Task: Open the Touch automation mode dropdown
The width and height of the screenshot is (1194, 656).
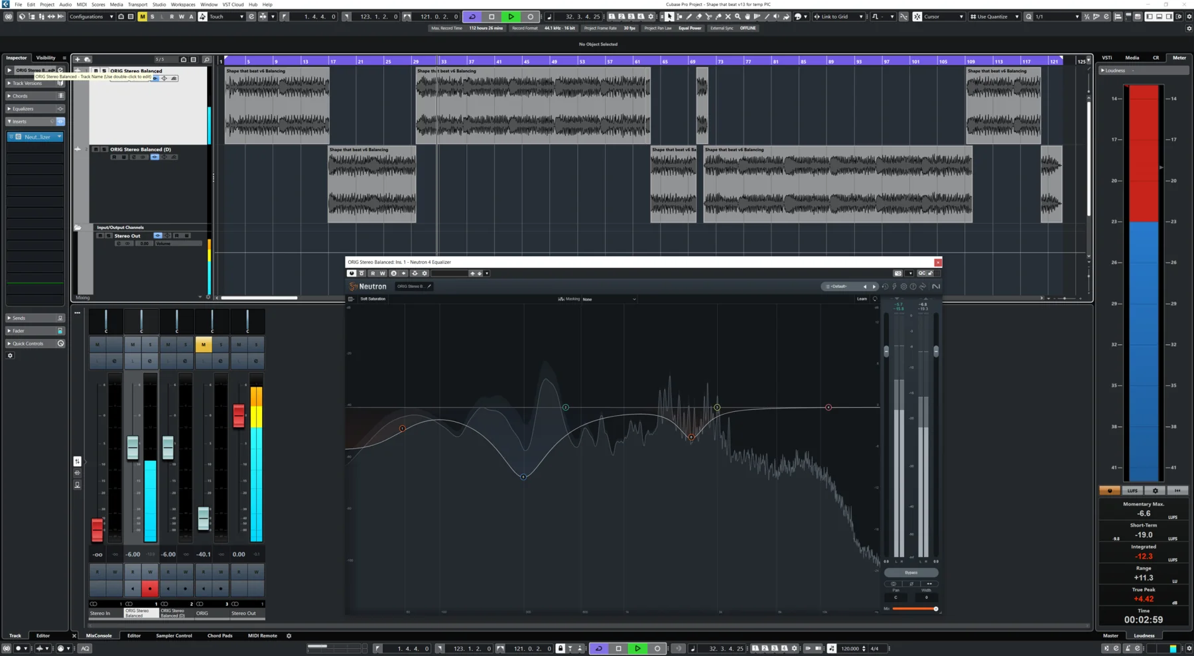Action: [227, 17]
